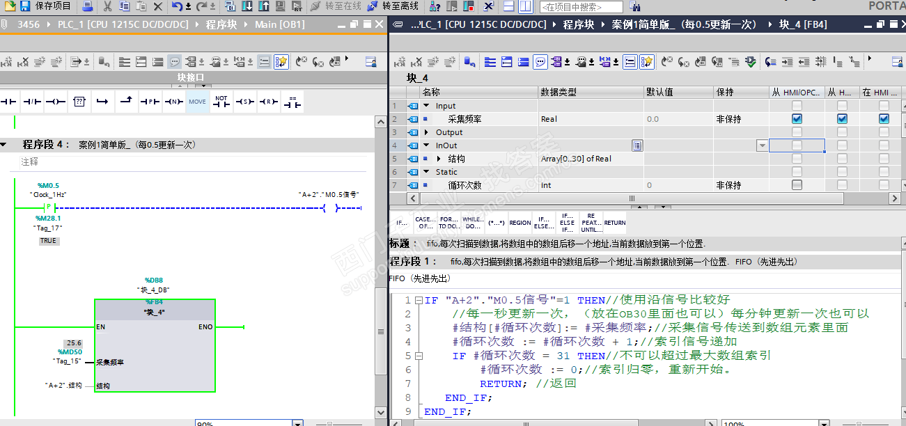Image resolution: width=906 pixels, height=426 pixels.
Task: Click the Download to device icon
Action: coord(248,6)
